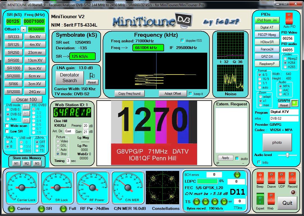Toggle the Dsave rocker switch

[x=271, y=178]
